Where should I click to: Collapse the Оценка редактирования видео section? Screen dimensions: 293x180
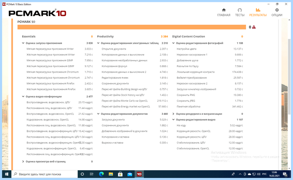pyautogui.click(x=173, y=120)
